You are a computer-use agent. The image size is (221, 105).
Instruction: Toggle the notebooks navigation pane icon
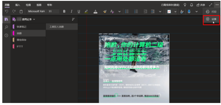point(6,19)
